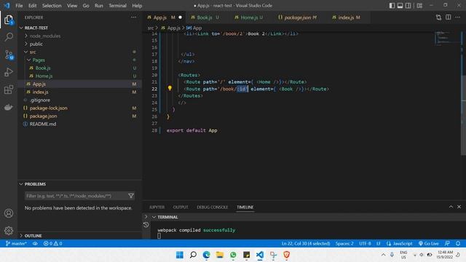Open Brave browser from the taskbar

[x=286, y=255]
